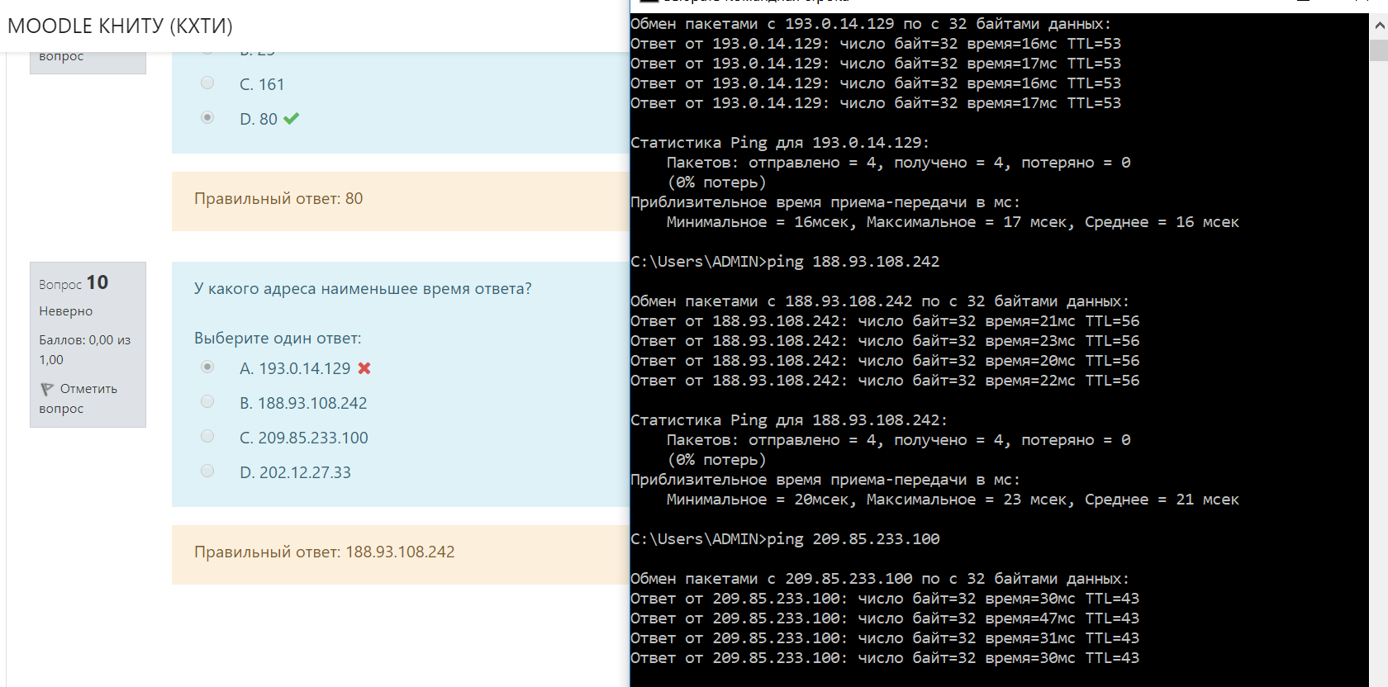Viewport: 1388px width, 687px height.
Task: Click the text Правильный ответ: 188.93.108.242
Action: pos(325,552)
